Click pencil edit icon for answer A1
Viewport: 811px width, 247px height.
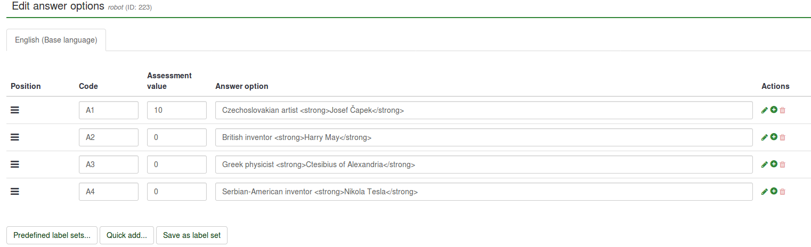(x=765, y=110)
